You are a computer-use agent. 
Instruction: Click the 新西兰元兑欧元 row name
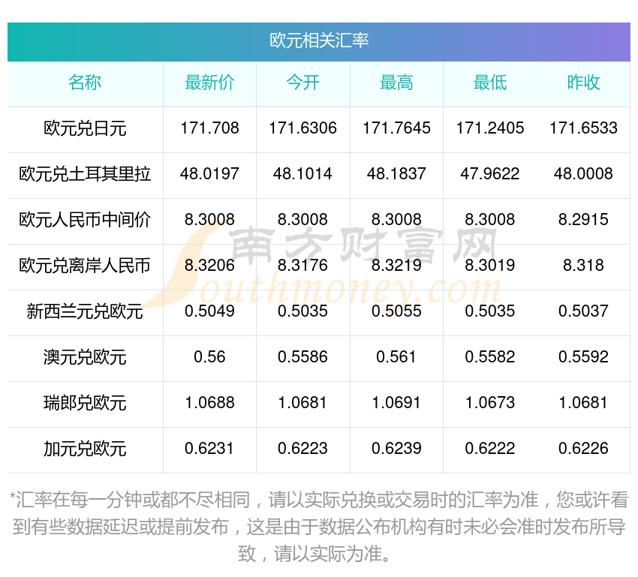85,311
